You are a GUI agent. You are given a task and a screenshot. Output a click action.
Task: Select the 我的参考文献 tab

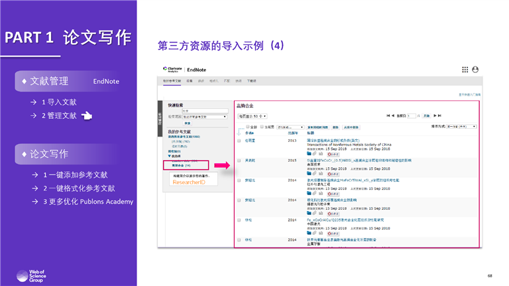(x=172, y=81)
